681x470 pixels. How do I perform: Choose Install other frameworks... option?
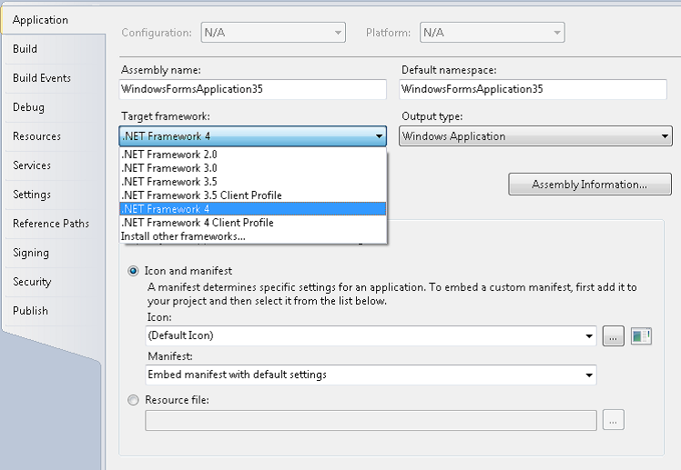click(x=253, y=236)
